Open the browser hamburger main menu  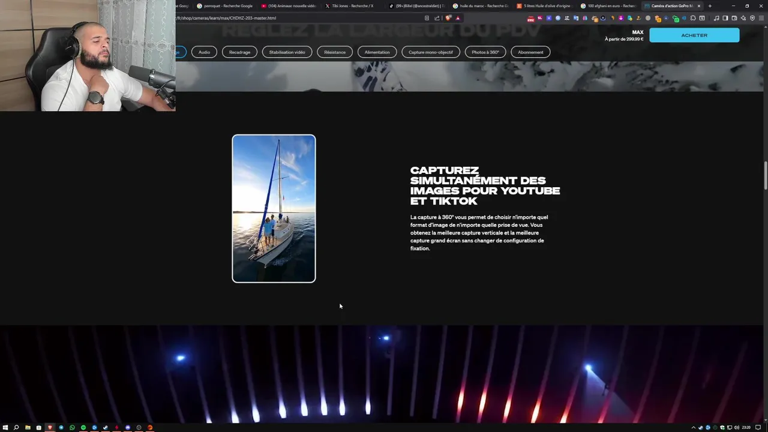point(761,18)
